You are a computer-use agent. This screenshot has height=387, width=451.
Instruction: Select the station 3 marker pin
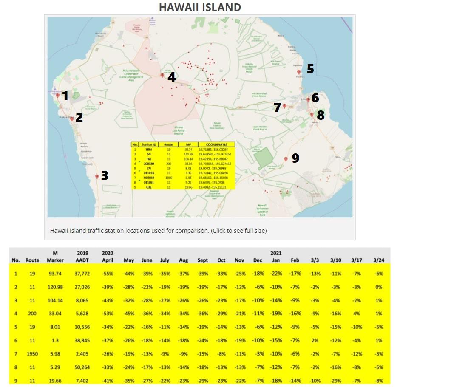(x=97, y=176)
